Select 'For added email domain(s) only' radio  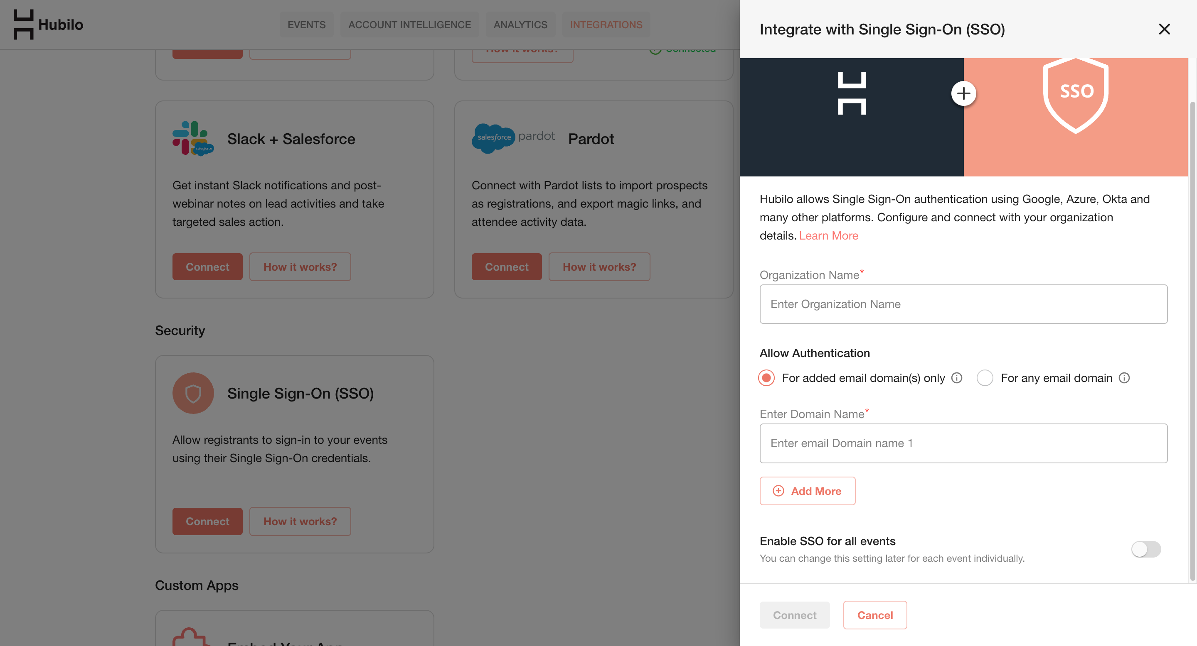pyautogui.click(x=766, y=378)
